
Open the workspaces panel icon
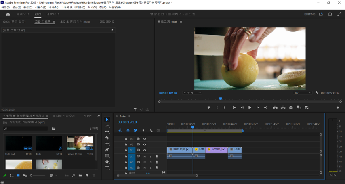point(321,14)
